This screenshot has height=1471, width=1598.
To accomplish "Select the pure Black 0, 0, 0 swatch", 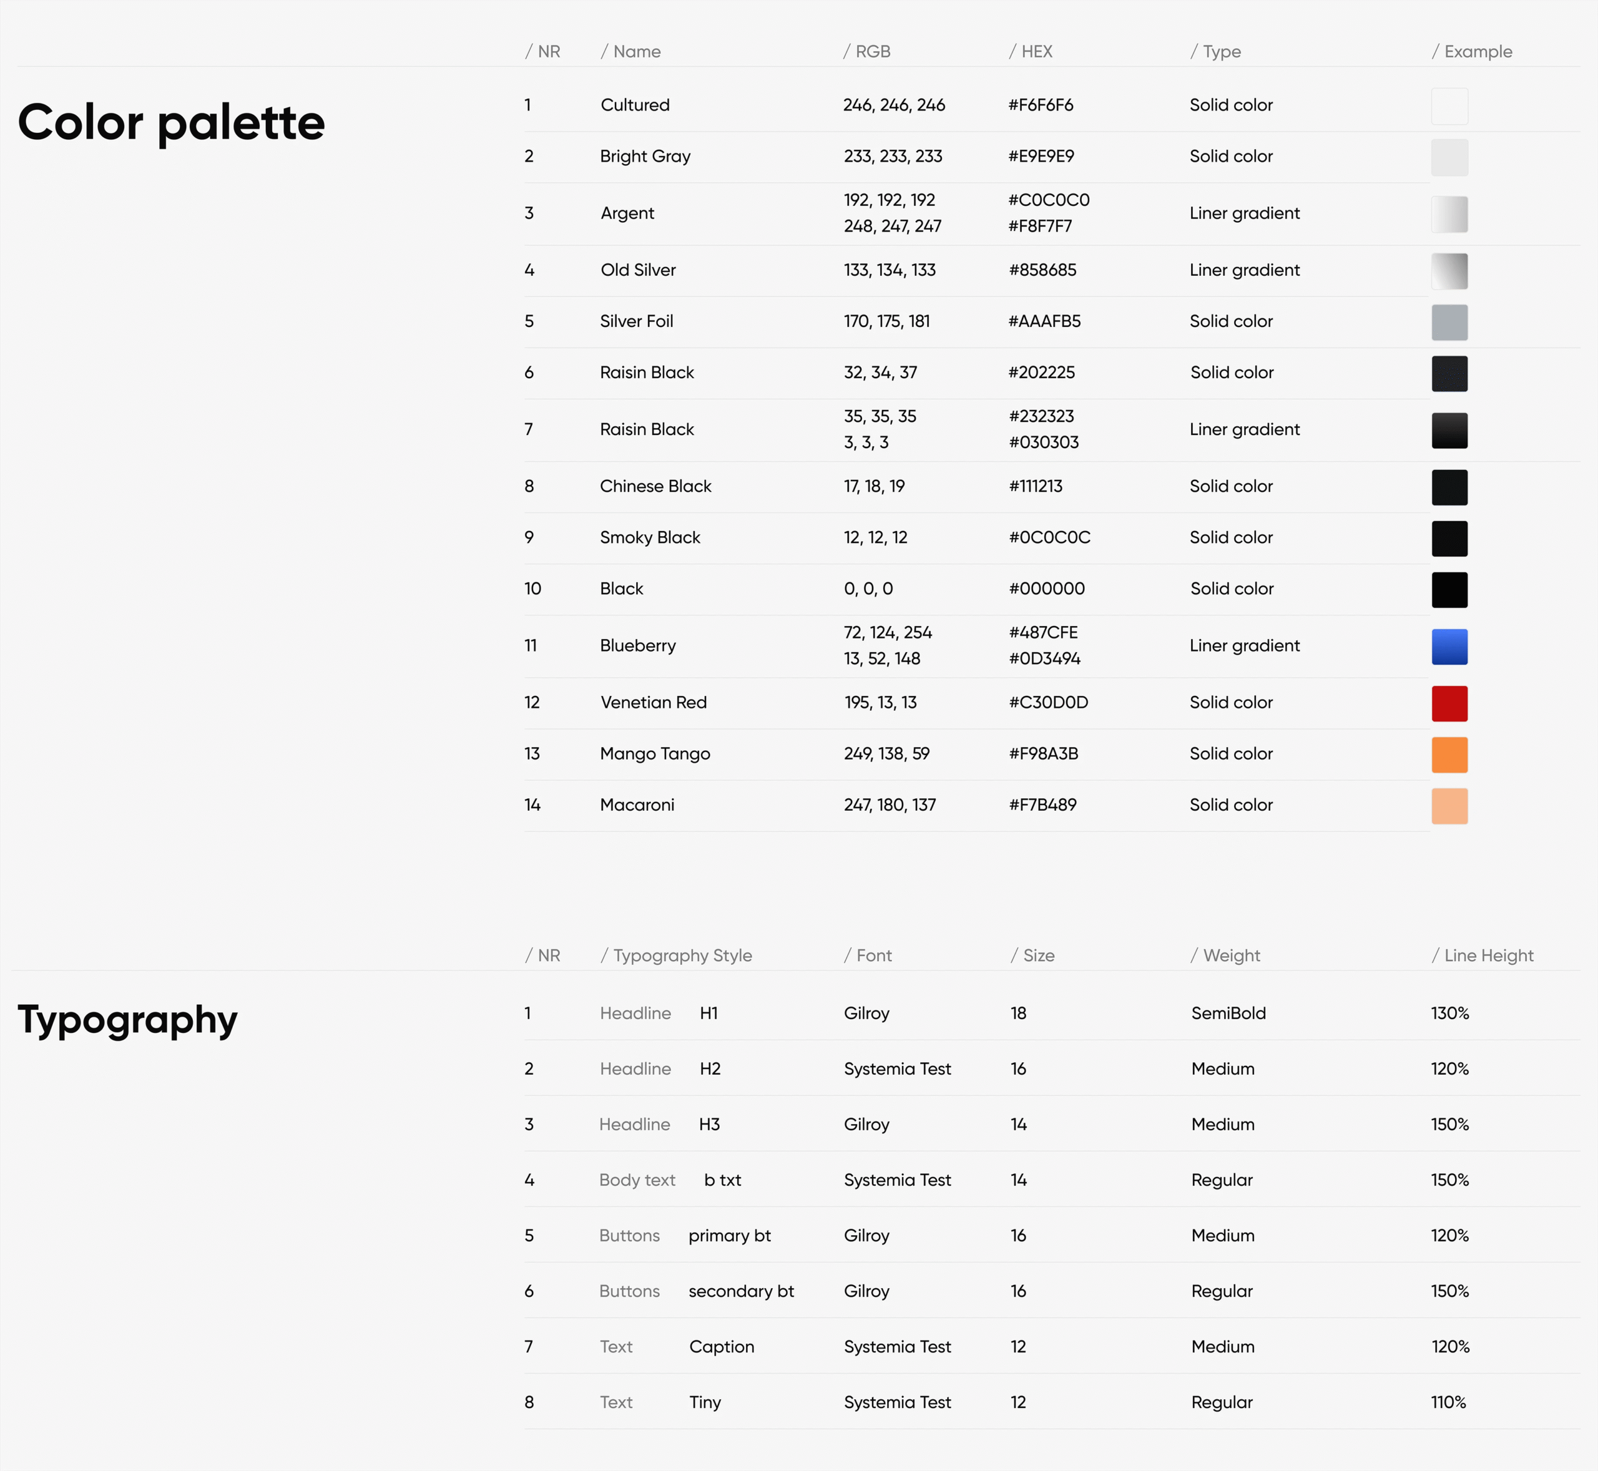I will pos(1449,590).
